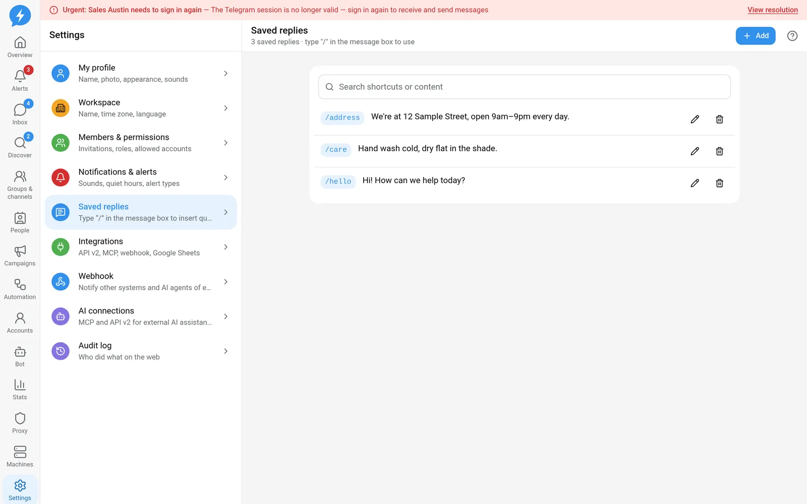Expand Members & permissions chevron
Image resolution: width=807 pixels, height=504 pixels.
pos(225,143)
